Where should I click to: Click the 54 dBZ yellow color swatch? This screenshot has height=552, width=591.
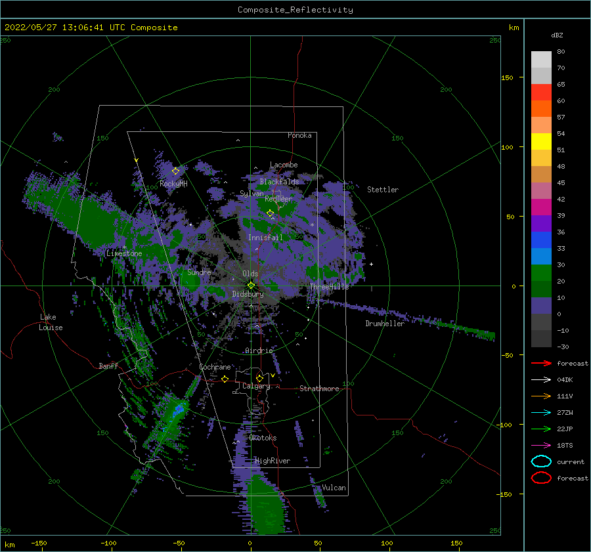[541, 142]
